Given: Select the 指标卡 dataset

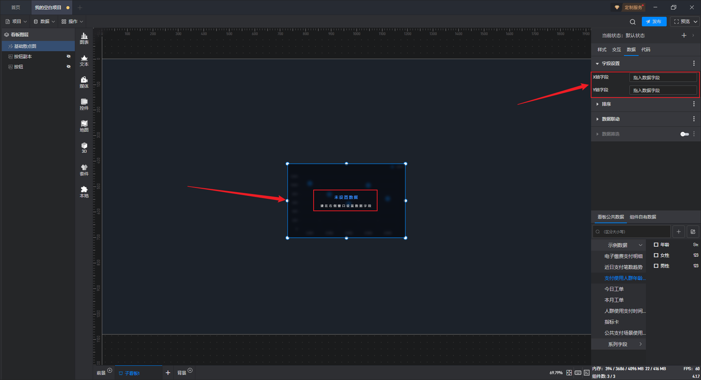Looking at the screenshot, I should click(x=612, y=322).
